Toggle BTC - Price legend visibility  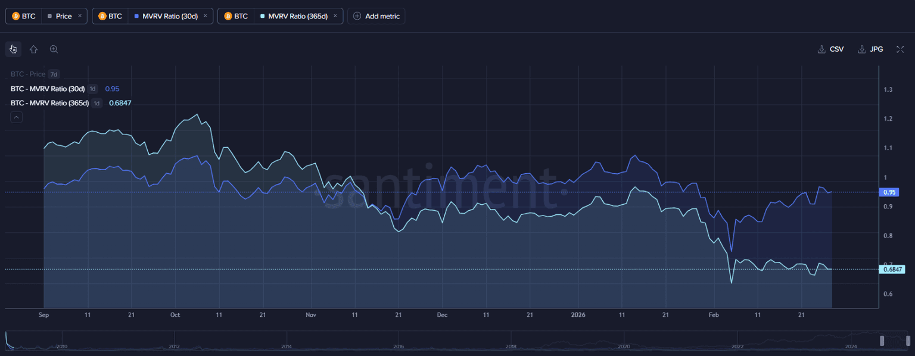point(28,74)
